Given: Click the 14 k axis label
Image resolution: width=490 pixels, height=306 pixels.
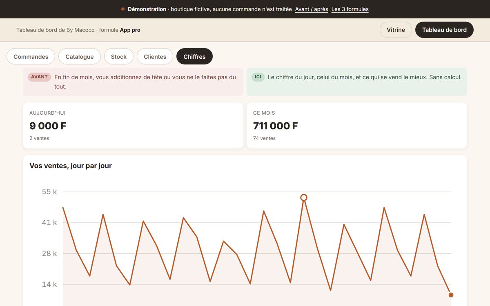Looking at the screenshot, I should [x=49, y=284].
